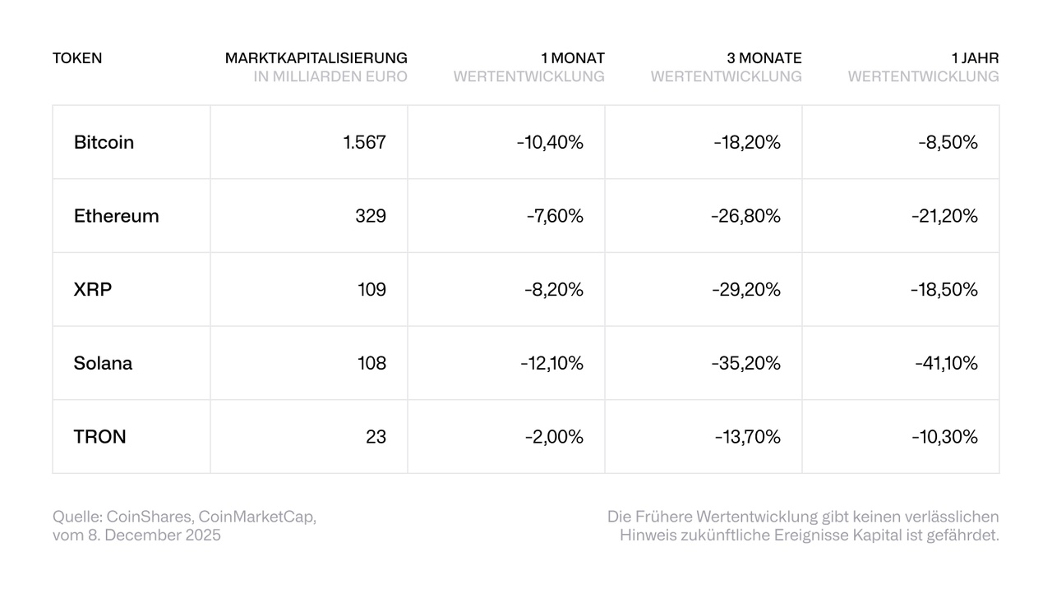Select the 3 Monate column header
1052x593 pixels.
764,58
